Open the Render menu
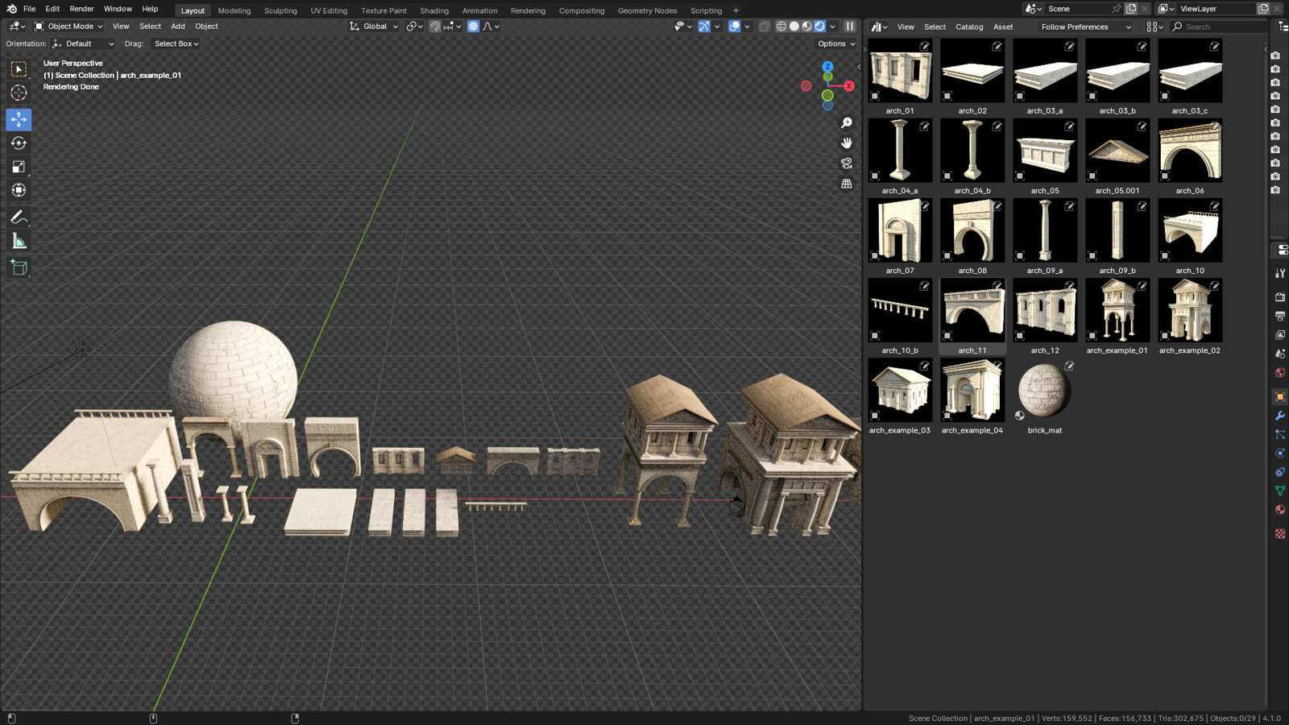This screenshot has width=1289, height=725. (81, 9)
